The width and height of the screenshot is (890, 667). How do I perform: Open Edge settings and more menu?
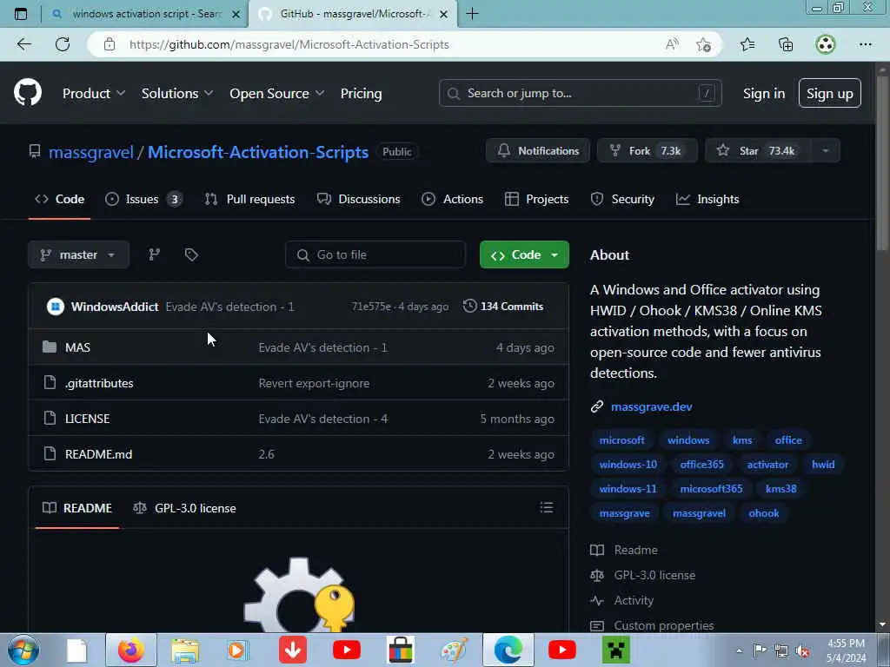[865, 44]
